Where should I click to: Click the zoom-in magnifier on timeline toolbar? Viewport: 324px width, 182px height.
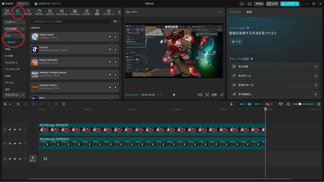(x=319, y=104)
